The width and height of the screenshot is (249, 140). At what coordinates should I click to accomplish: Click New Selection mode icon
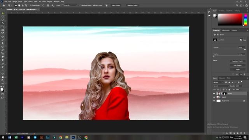pyautogui.click(x=16, y=5)
